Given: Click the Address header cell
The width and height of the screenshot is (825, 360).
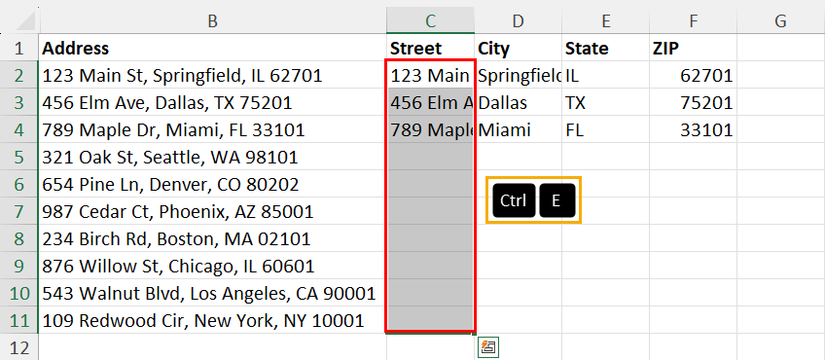Looking at the screenshot, I should click(212, 48).
